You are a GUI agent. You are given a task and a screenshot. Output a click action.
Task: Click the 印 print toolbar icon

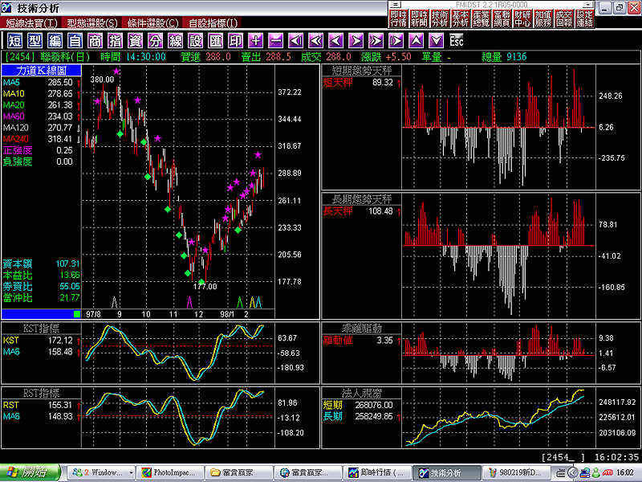point(235,41)
